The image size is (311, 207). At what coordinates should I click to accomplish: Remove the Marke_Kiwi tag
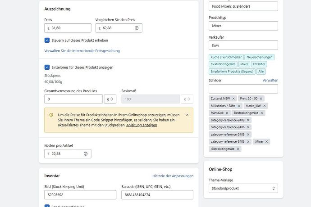tap(265, 106)
